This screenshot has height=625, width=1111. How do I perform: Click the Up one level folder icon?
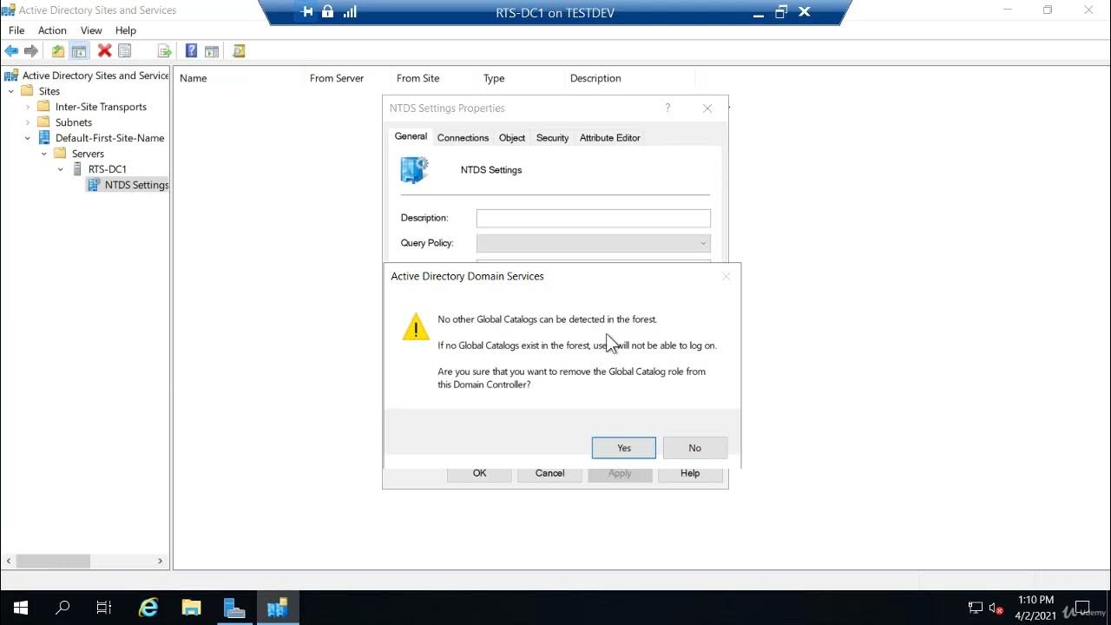tap(58, 51)
